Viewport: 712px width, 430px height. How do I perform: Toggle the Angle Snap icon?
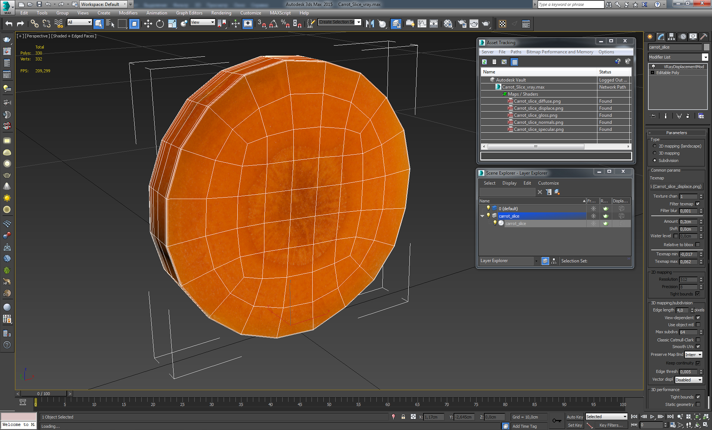[x=274, y=24]
